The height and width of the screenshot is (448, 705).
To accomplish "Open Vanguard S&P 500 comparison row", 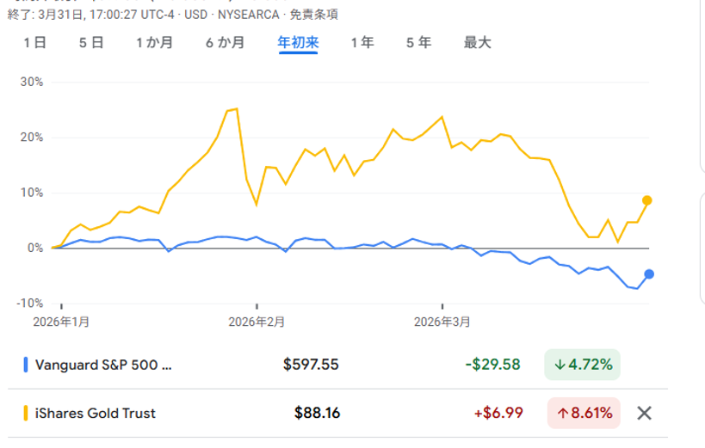I will click(103, 365).
